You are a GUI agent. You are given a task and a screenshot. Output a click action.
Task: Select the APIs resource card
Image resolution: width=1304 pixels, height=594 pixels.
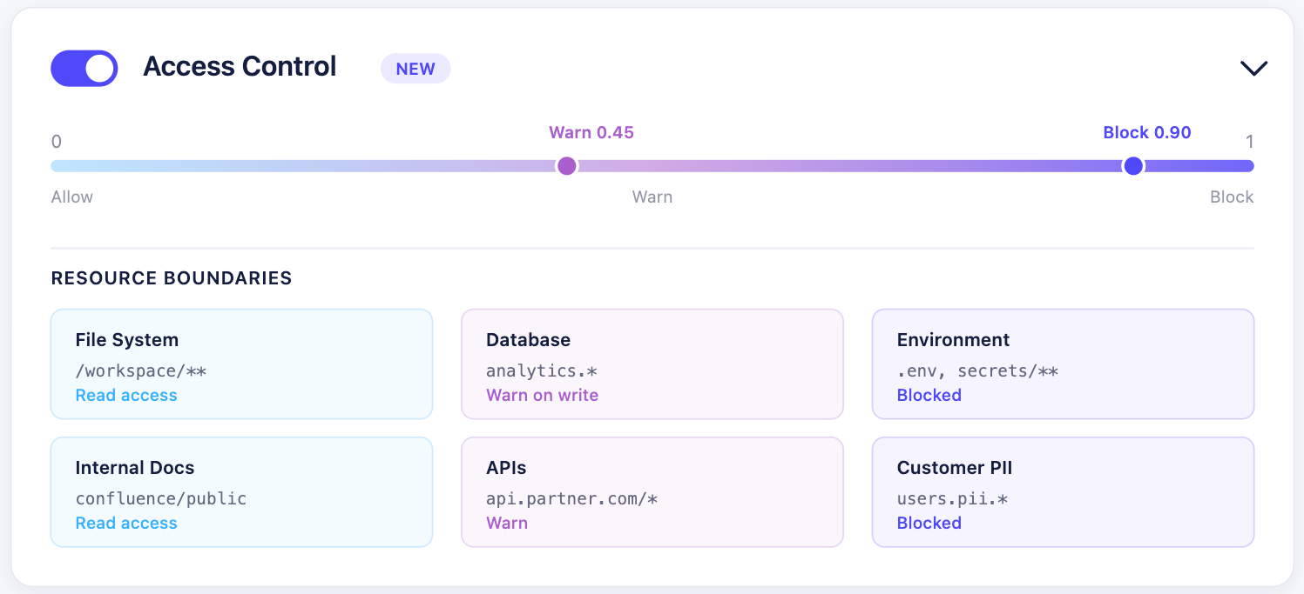pyautogui.click(x=652, y=491)
